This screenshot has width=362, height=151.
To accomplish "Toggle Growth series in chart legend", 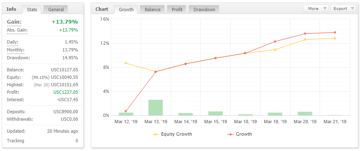I will pyautogui.click(x=240, y=134).
